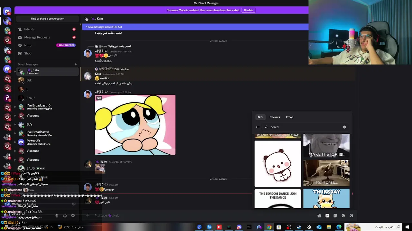Click the '1 MONTH FREE' Nitro badge
Screen dimensions: 412x231
click(x=66, y=45)
